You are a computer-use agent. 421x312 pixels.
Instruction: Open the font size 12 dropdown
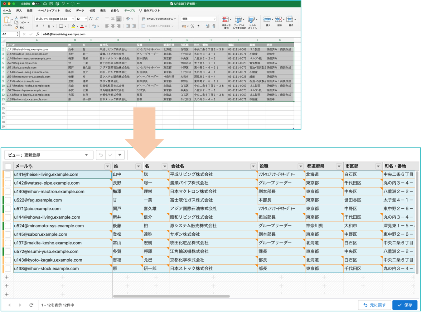[x=86, y=19]
